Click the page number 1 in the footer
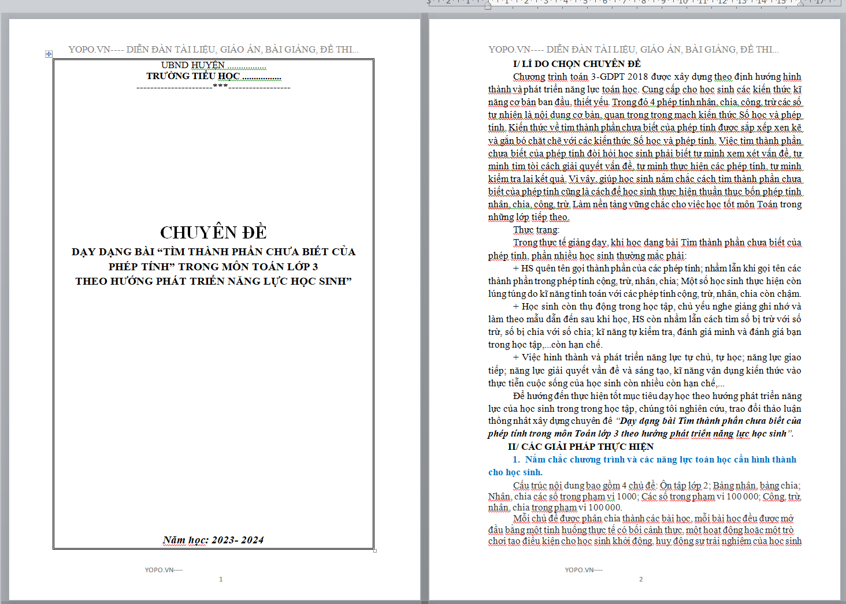The width and height of the screenshot is (846, 604). 221,579
